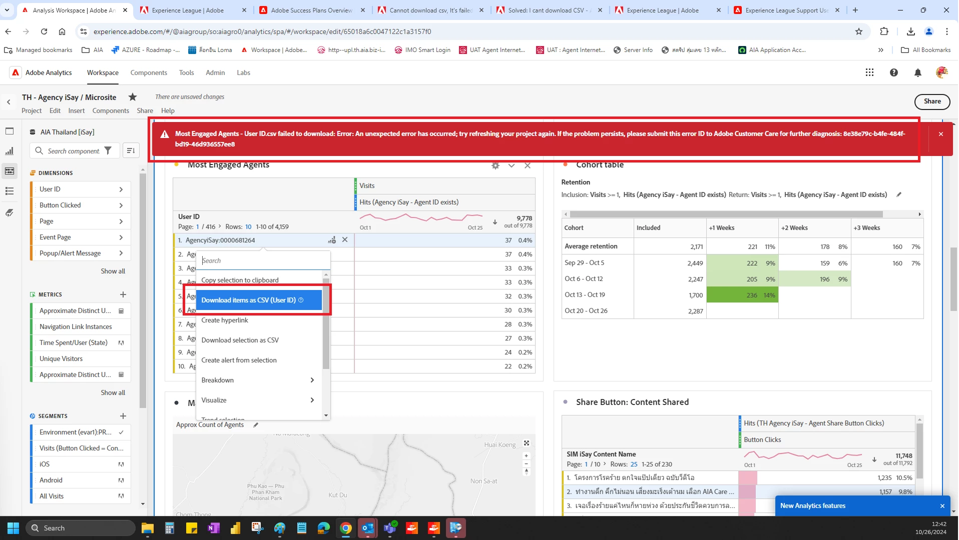959x540 pixels.
Task: Expand the Page dimension
Action: point(121,221)
